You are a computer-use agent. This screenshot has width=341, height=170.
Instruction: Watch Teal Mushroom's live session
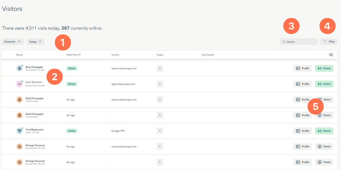coord(324,131)
